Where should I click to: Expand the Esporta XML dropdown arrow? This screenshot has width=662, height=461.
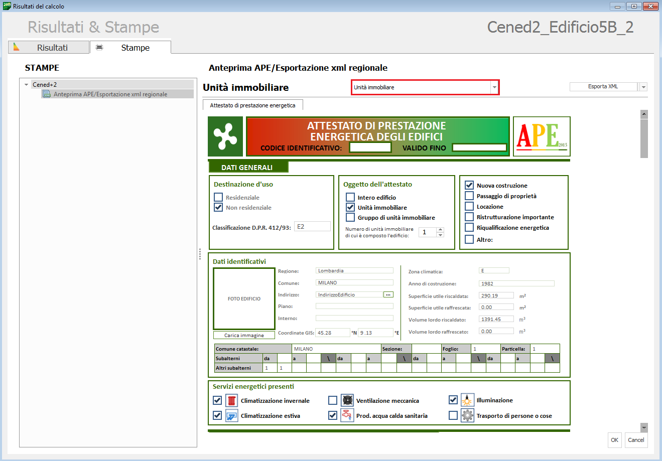(643, 87)
